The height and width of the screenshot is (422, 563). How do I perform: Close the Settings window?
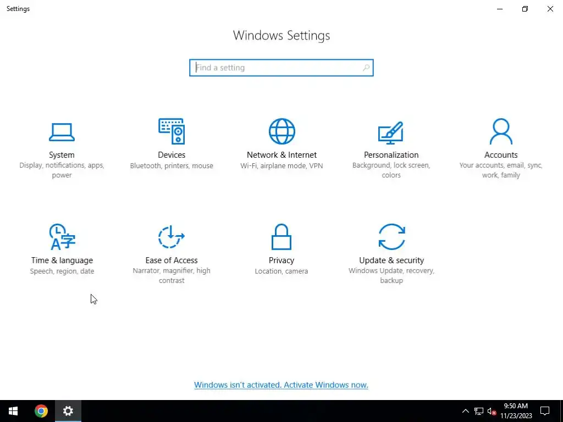pos(550,9)
